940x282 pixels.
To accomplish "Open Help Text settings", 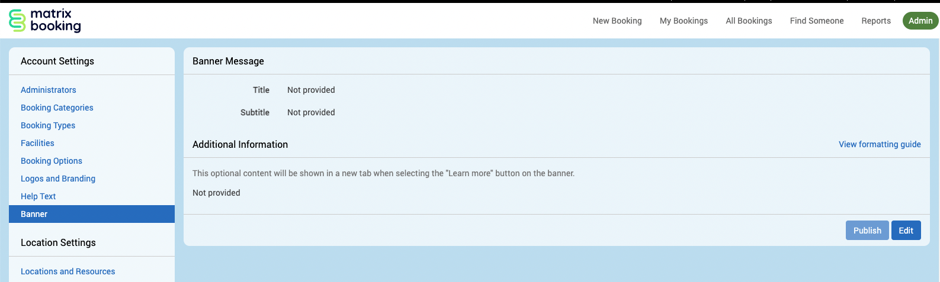I will [39, 196].
